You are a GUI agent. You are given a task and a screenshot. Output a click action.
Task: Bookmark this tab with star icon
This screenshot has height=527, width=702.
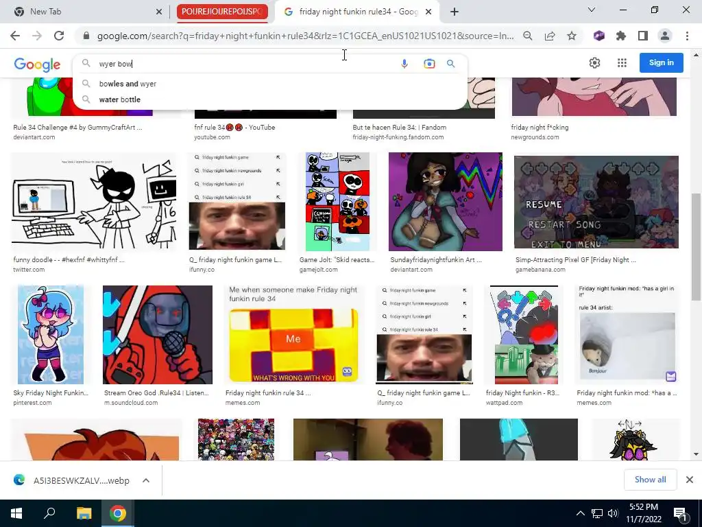(x=572, y=36)
